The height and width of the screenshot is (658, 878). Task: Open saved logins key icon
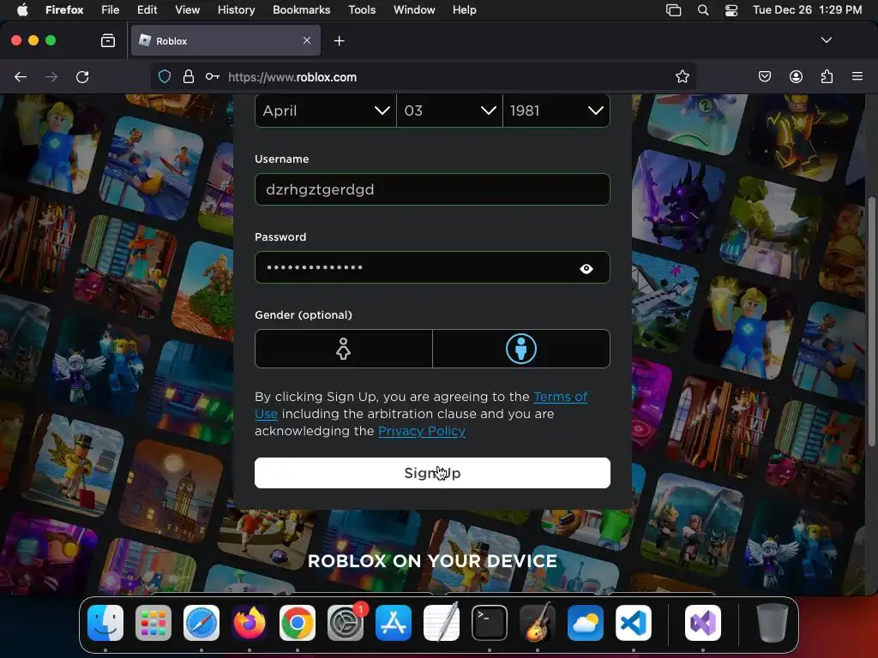pyautogui.click(x=213, y=76)
